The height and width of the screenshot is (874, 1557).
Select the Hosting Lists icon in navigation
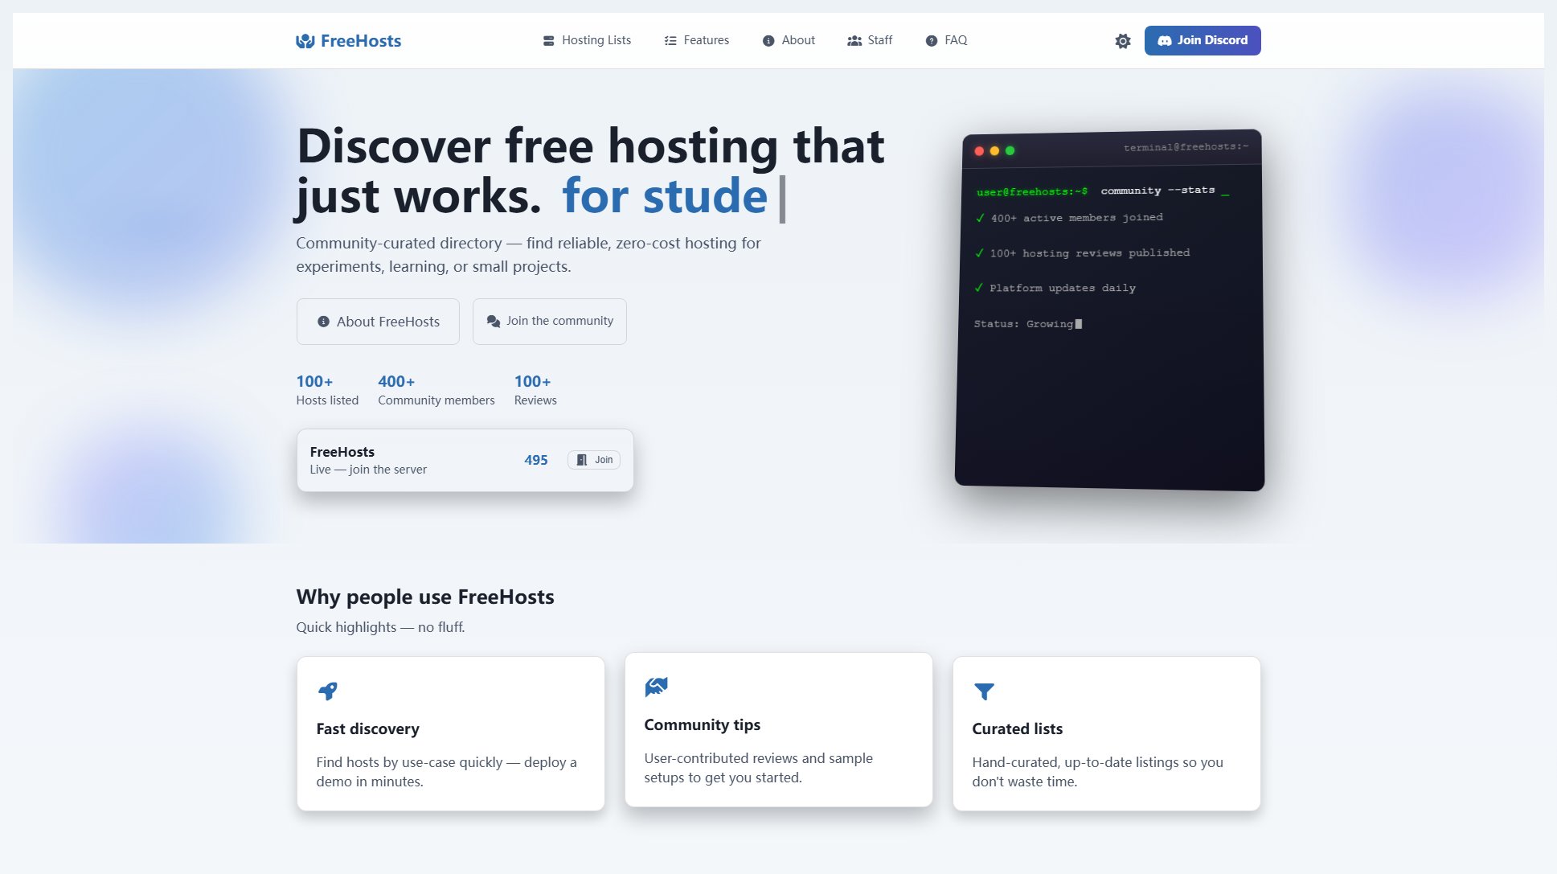click(548, 39)
